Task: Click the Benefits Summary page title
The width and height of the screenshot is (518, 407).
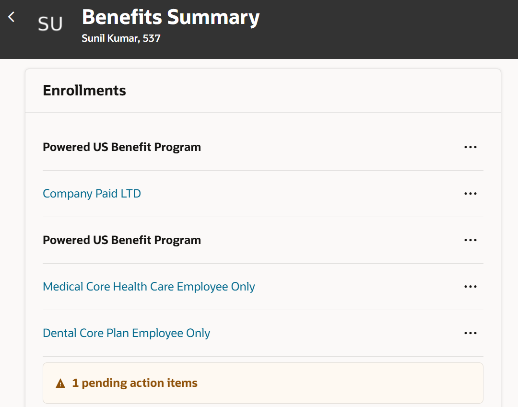Action: [170, 17]
